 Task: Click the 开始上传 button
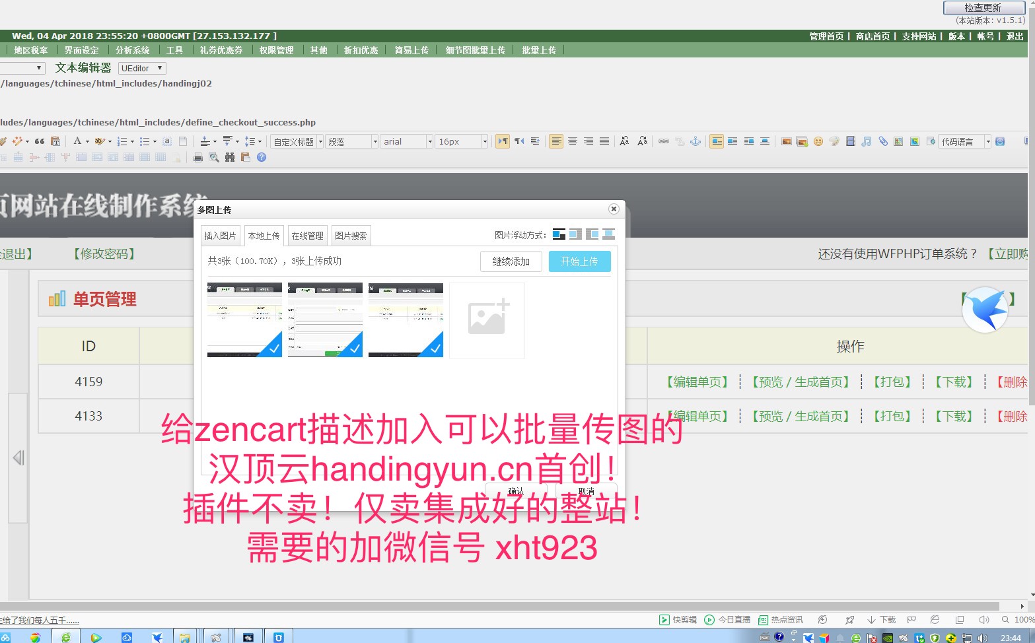tap(580, 261)
